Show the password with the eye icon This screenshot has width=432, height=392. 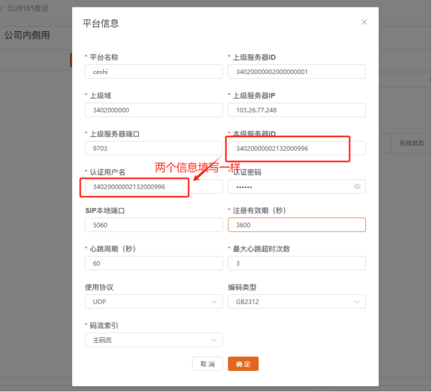pyautogui.click(x=357, y=186)
